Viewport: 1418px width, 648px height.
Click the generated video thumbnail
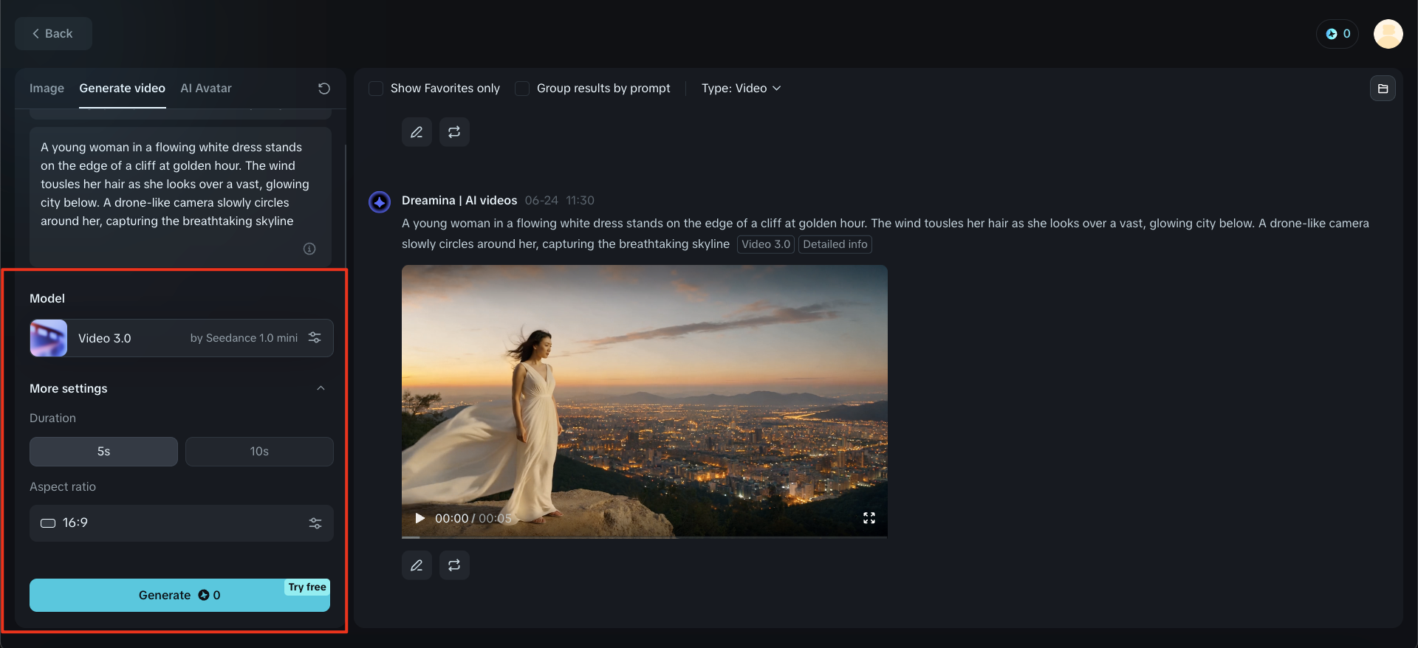645,401
